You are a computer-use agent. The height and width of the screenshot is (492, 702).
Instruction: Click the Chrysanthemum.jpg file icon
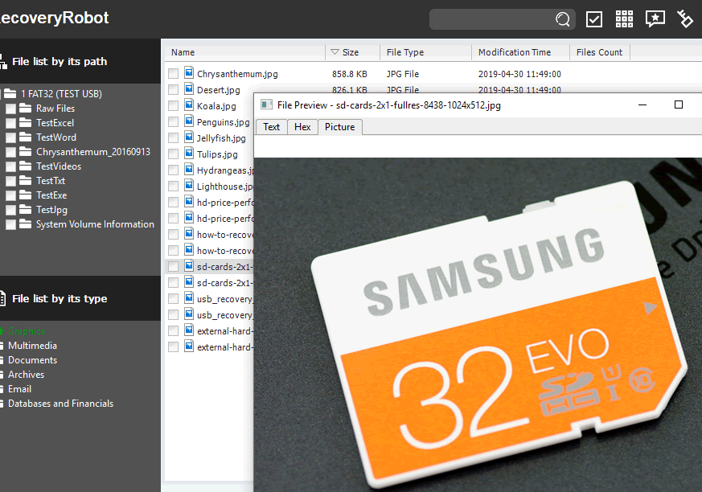190,73
